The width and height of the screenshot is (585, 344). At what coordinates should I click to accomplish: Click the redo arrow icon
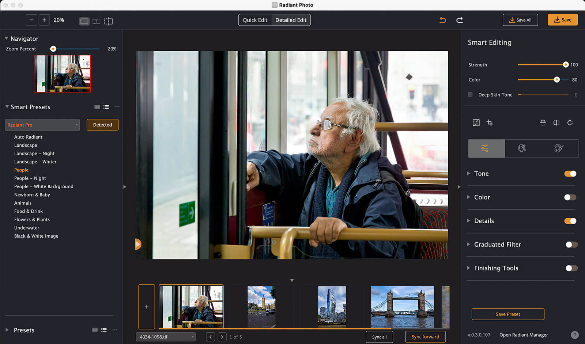(460, 20)
